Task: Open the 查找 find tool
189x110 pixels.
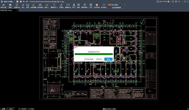Action: [79, 6]
